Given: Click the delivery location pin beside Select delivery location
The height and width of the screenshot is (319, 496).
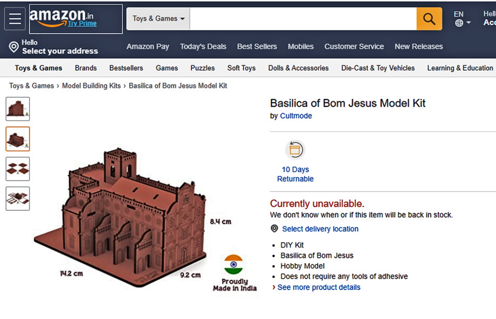Looking at the screenshot, I should (274, 229).
